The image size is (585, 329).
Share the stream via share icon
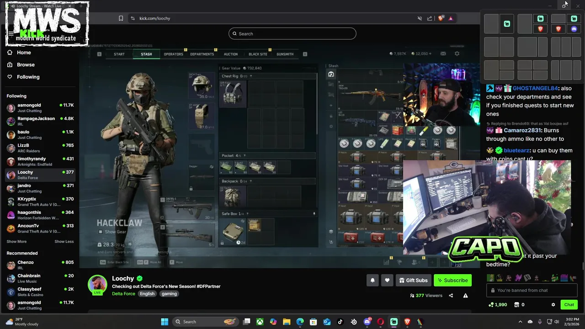pyautogui.click(x=451, y=296)
